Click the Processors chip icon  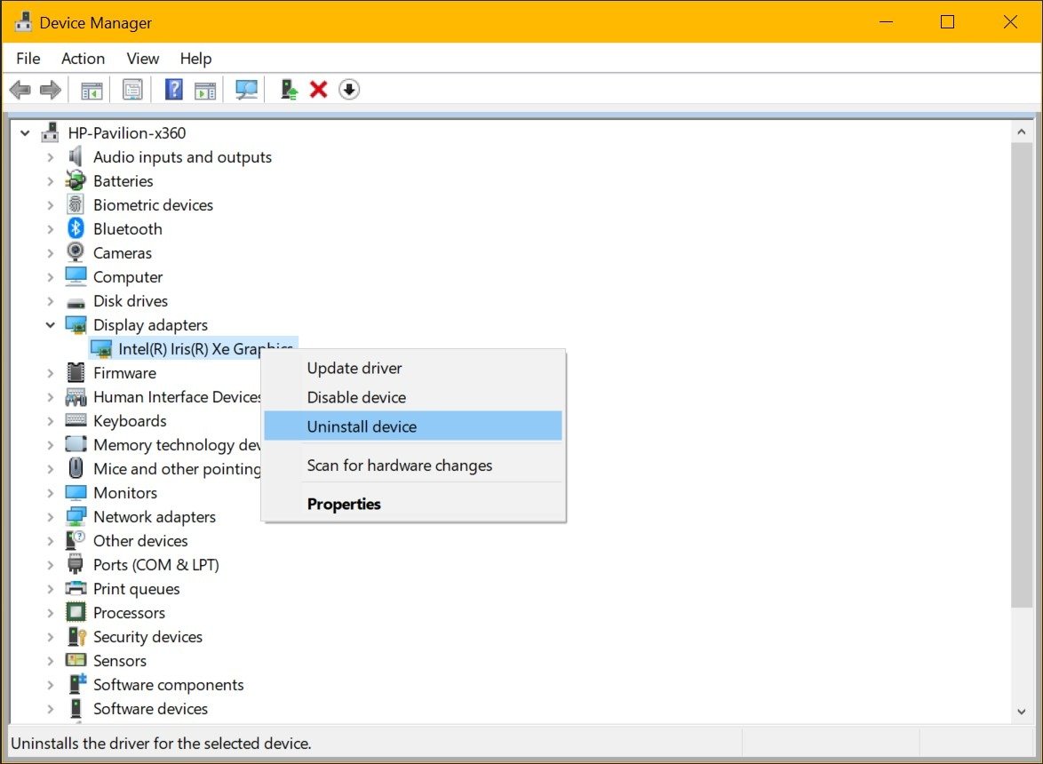[76, 612]
